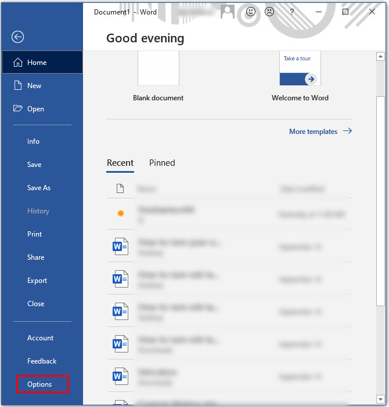
Task: Click the Good evening heading
Action: click(x=145, y=38)
